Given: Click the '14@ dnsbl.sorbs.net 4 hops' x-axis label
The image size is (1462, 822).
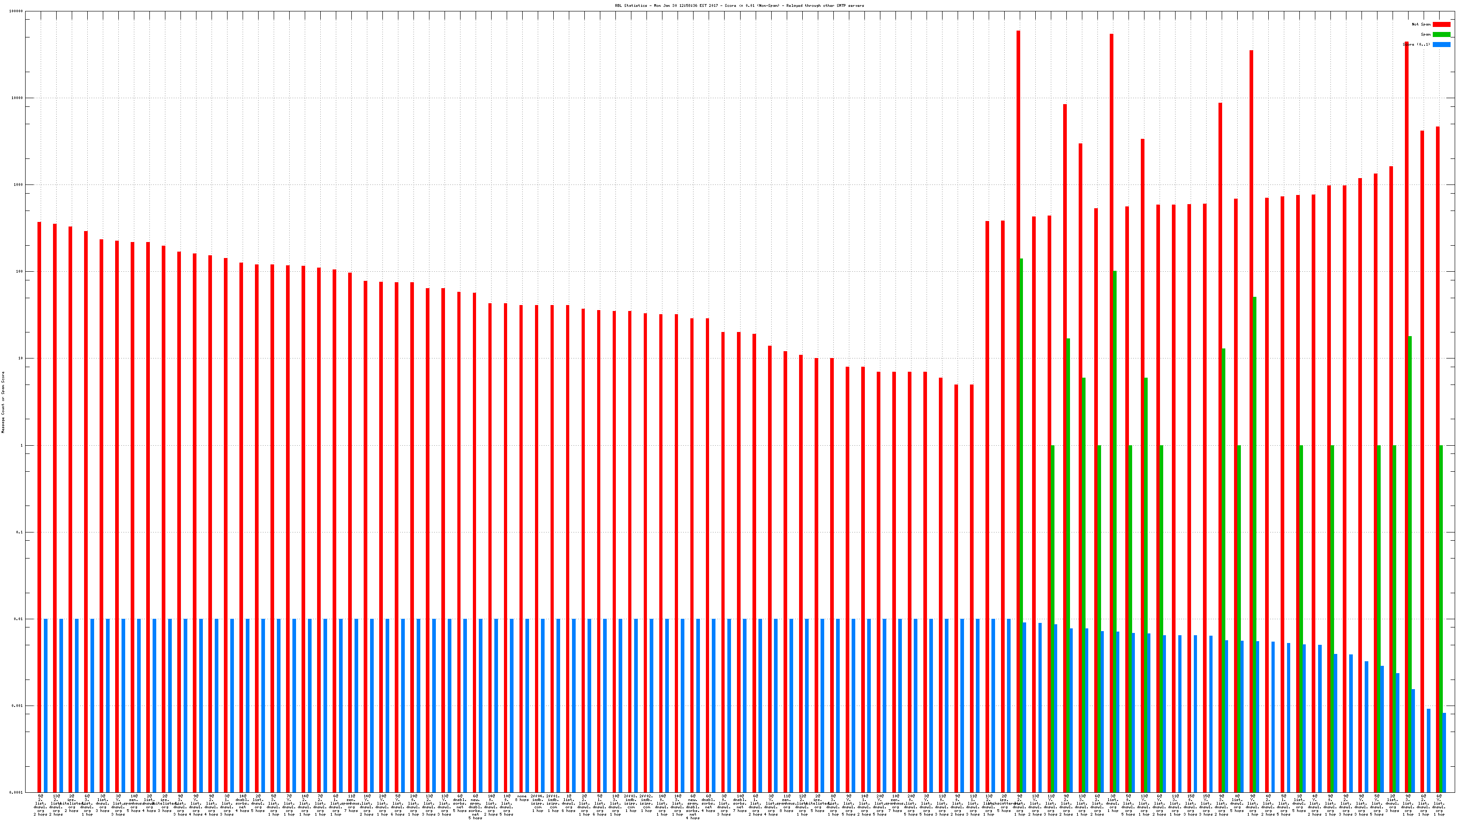Looking at the screenshot, I should pos(242,803).
